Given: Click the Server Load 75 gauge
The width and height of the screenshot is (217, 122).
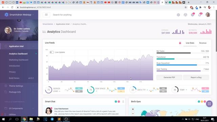Looking at the screenshot, I should point(48,90).
